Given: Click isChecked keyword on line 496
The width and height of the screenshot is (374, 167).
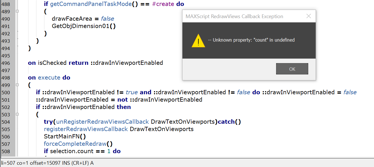Looking at the screenshot, I should tap(52, 63).
